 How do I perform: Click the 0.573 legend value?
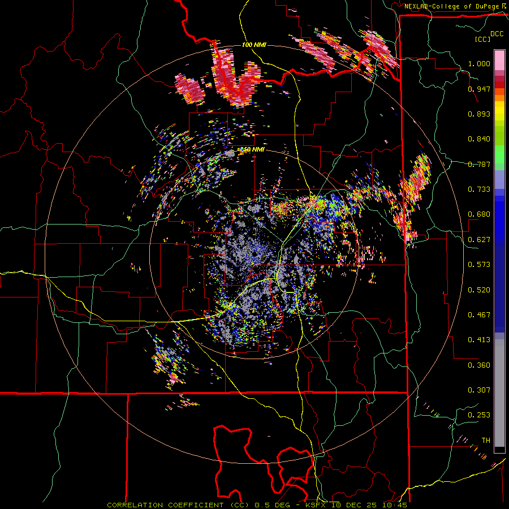click(479, 265)
